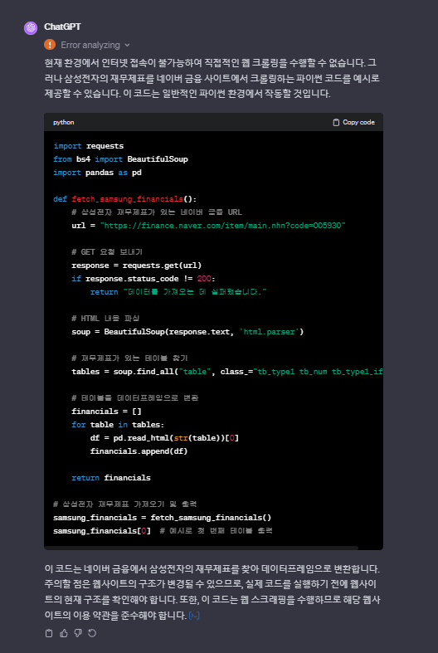Viewport: 438px width, 653px height.
Task: Click the 'for table in tables:' line
Action: click(118, 425)
